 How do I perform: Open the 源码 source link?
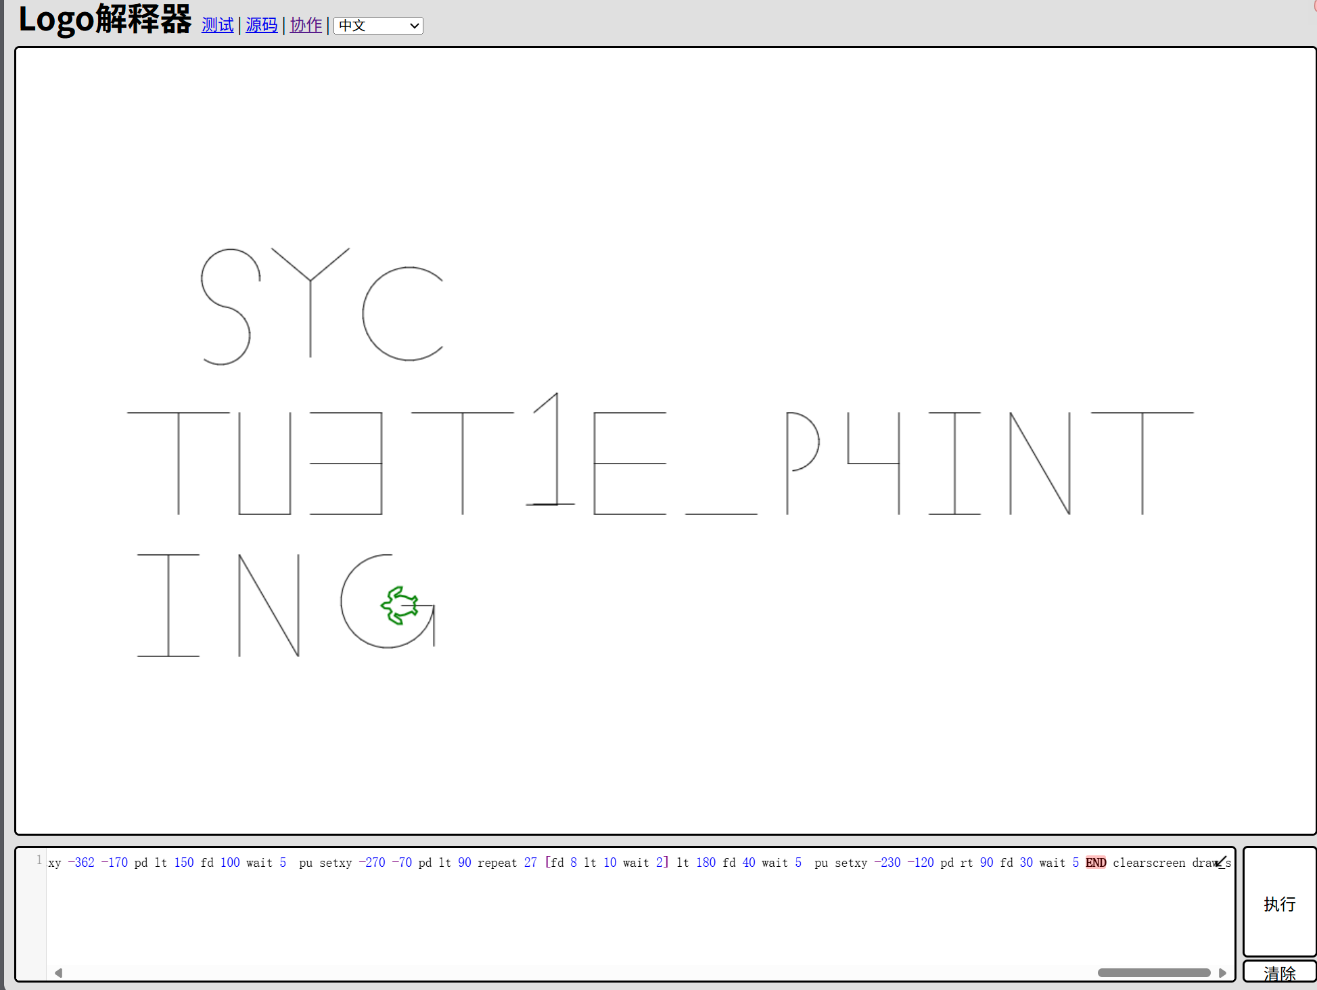click(x=261, y=25)
